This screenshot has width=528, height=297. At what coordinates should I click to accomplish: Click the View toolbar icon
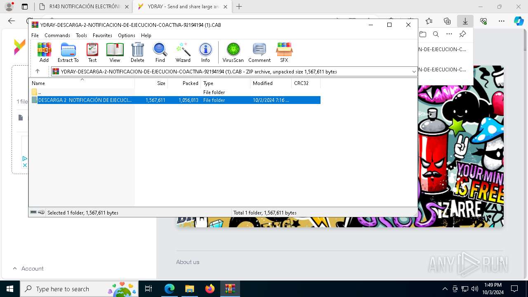(115, 52)
